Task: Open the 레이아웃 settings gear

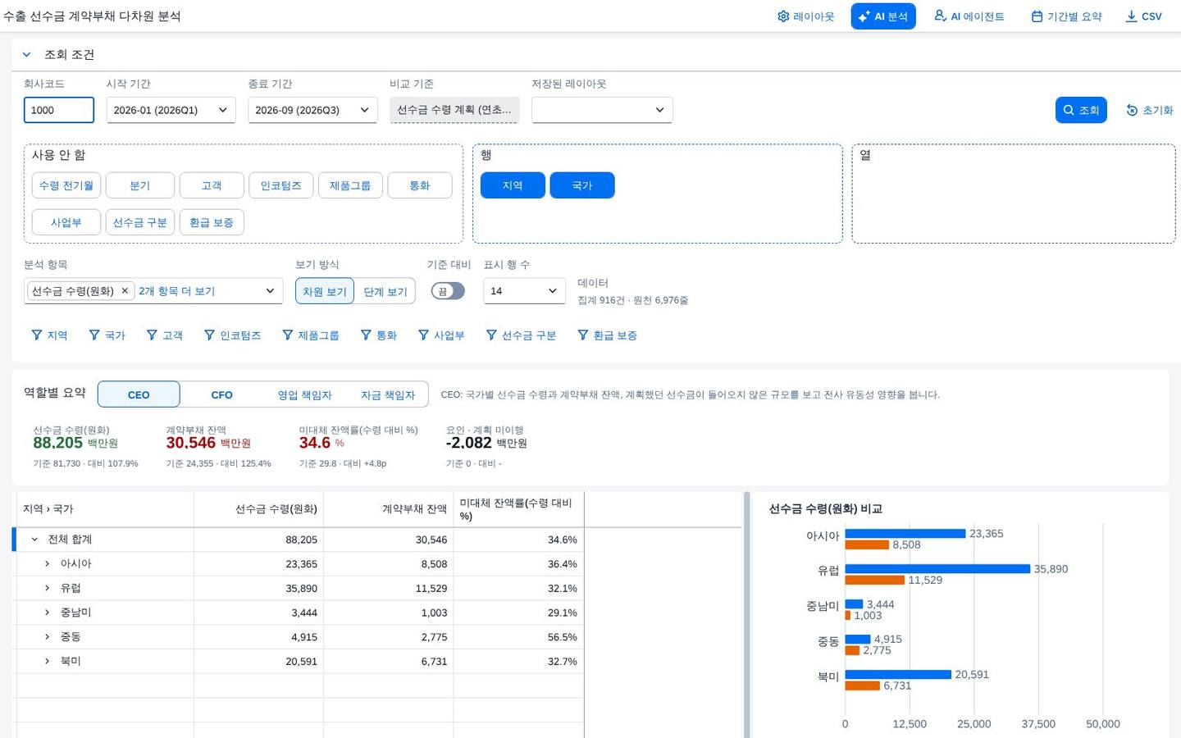Action: pos(805,16)
